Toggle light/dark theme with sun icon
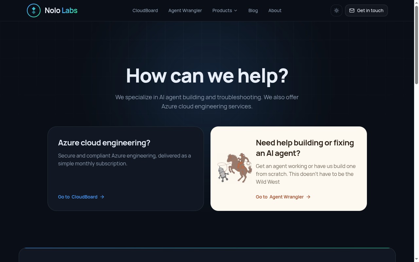 337,10
